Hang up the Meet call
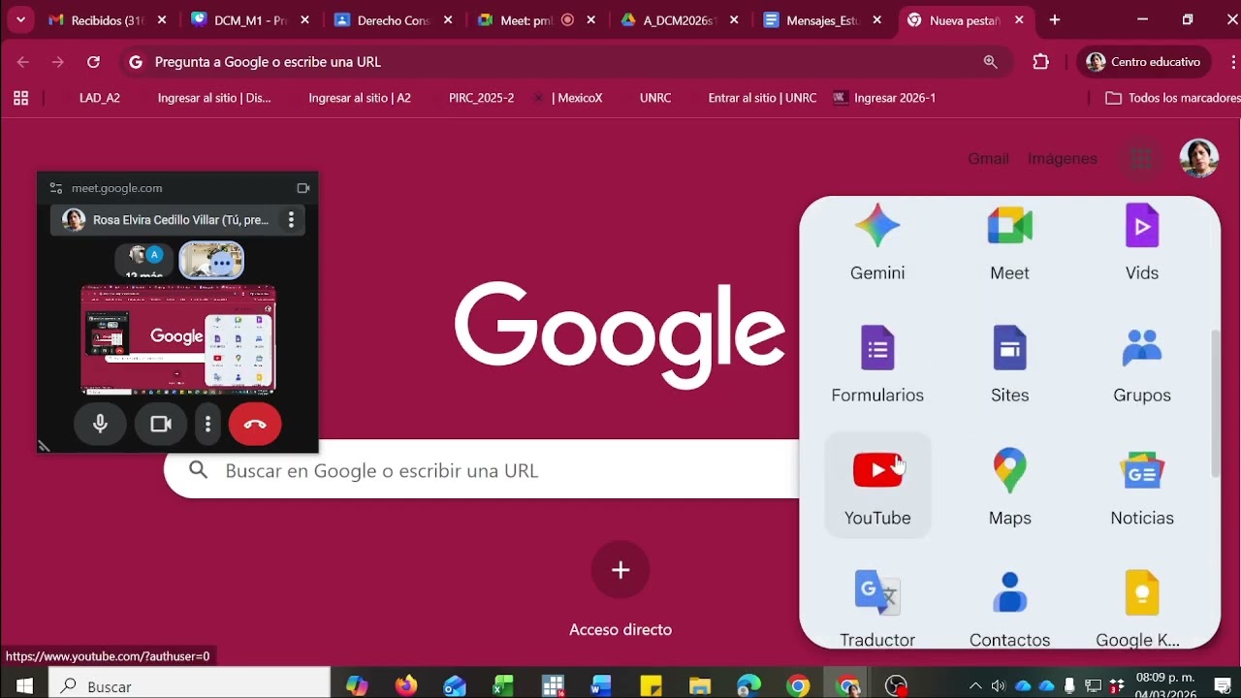 [x=255, y=424]
